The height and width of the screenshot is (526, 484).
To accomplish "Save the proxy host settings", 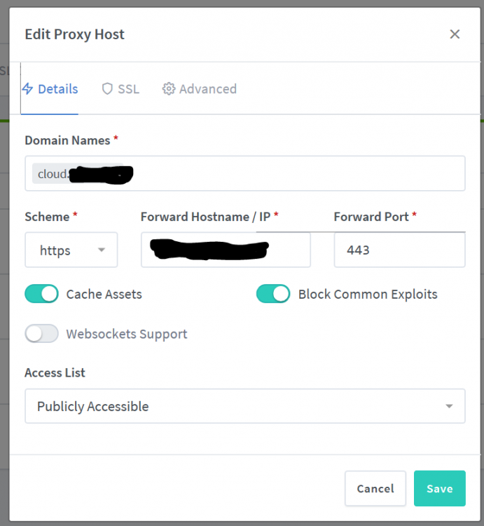I will point(440,488).
